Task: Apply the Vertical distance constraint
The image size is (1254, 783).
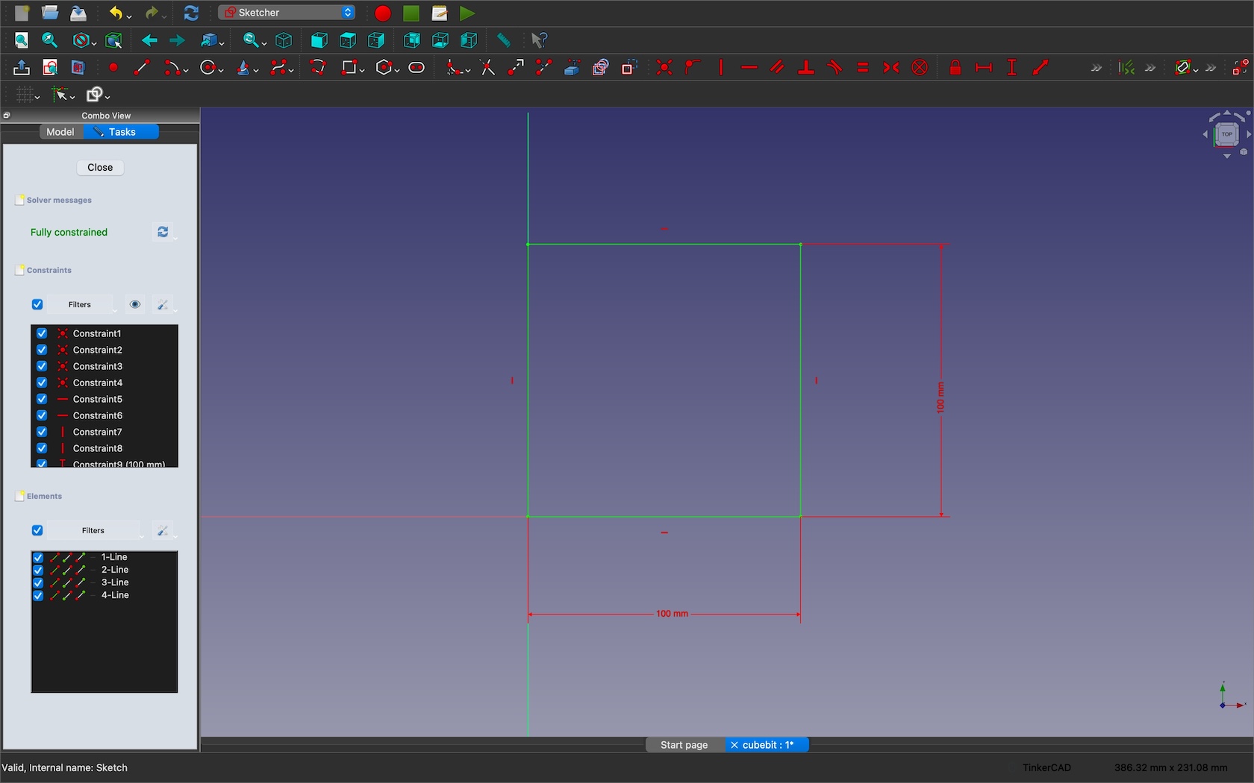Action: 1012,68
